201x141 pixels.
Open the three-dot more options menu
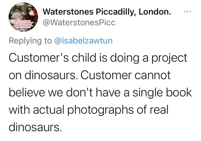click(188, 11)
